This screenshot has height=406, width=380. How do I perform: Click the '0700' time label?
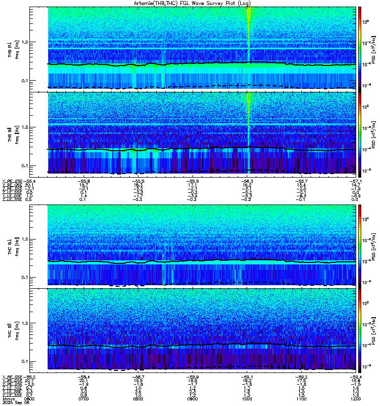(84, 399)
